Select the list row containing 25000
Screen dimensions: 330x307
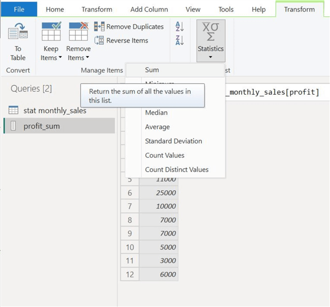pos(159,193)
